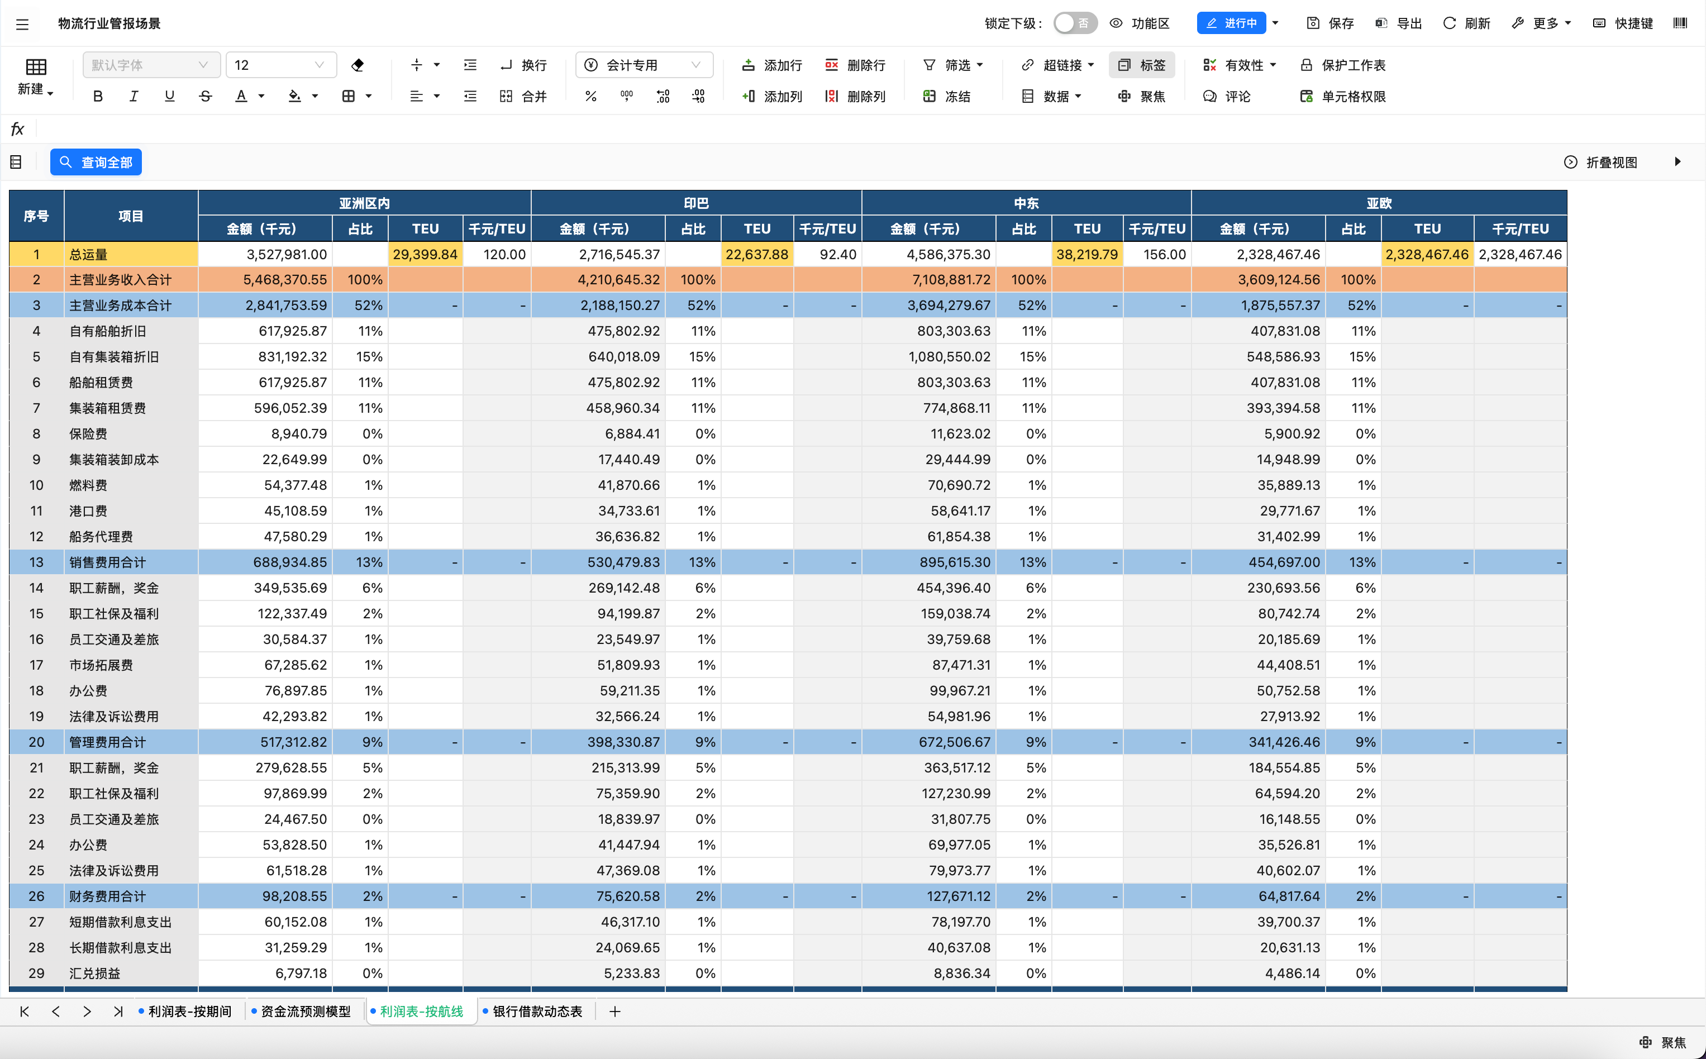Toggle the 锁定下级 lock switch
The width and height of the screenshot is (1706, 1059).
click(x=1074, y=23)
